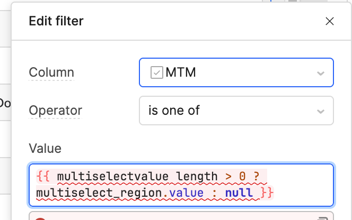Screen dimensions: 352x220
Task: Click the copy icon in the error box
Action: click(x=323, y=218)
